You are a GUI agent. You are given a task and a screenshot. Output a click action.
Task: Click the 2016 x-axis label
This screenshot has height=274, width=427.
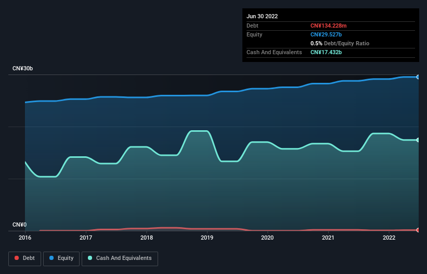pyautogui.click(x=25, y=238)
